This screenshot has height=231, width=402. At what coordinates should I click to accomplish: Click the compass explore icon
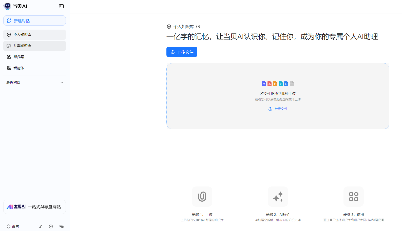pos(51,226)
